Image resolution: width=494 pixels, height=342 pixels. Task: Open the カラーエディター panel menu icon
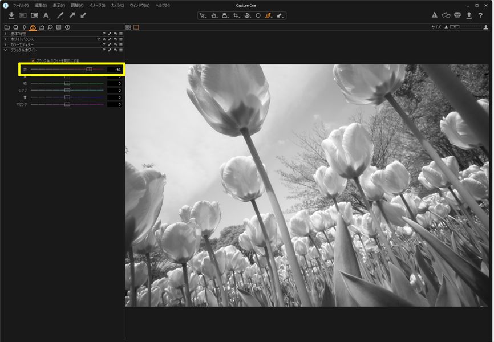121,44
